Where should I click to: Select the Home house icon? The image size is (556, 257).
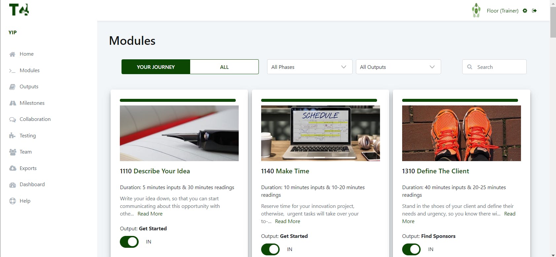[13, 54]
